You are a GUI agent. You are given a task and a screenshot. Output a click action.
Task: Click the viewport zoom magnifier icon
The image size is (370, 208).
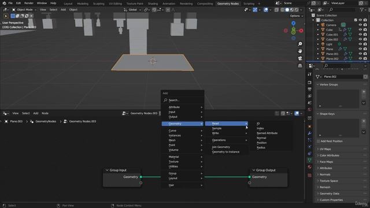[x=300, y=44]
